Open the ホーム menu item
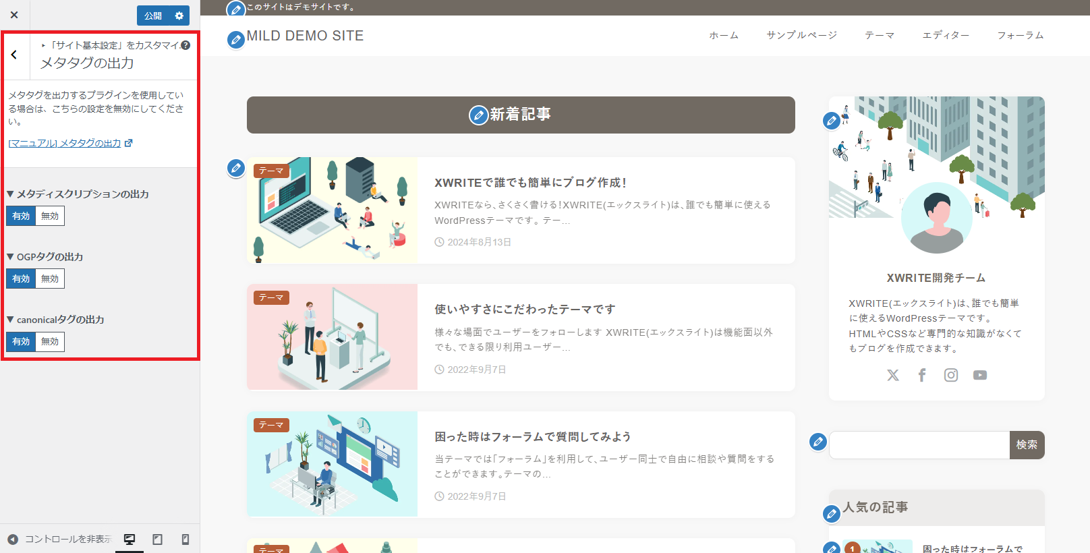This screenshot has width=1090, height=553. [724, 35]
